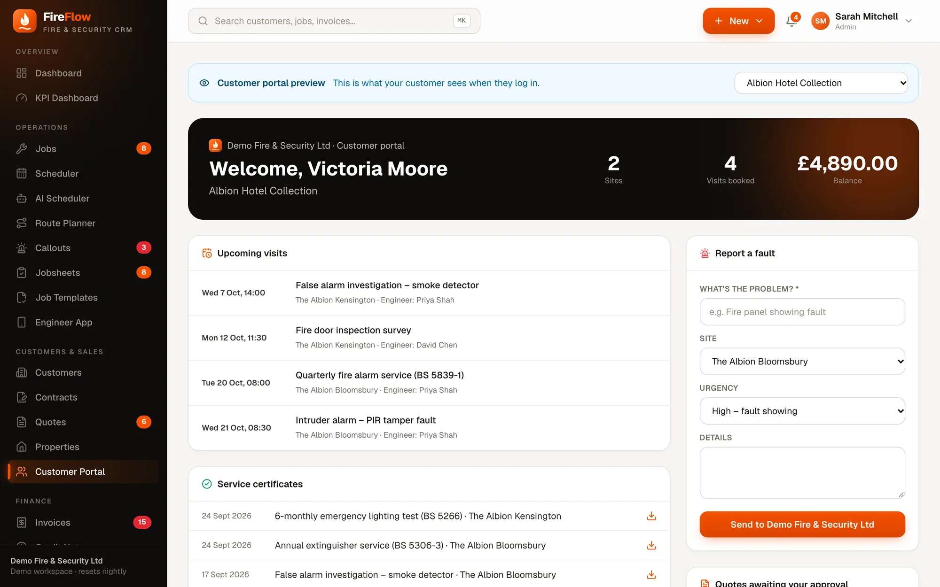Open Quotes in the sidebar
This screenshot has height=587, width=940.
(x=84, y=422)
